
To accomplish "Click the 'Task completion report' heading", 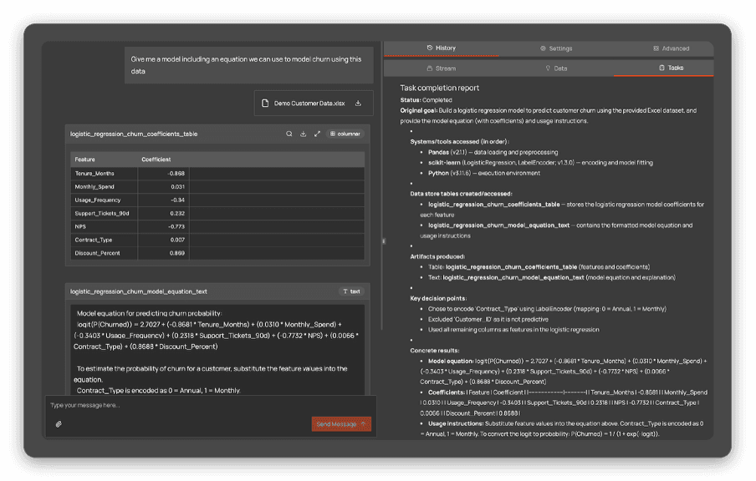I will (439, 88).
